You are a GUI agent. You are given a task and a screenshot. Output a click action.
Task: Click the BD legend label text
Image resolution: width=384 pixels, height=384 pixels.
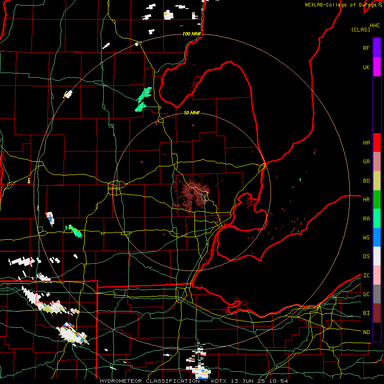(366, 181)
